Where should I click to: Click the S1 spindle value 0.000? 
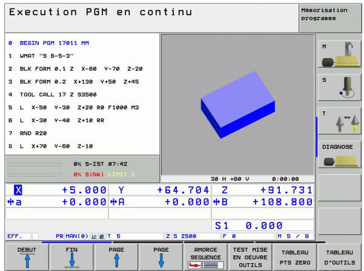pos(263,226)
